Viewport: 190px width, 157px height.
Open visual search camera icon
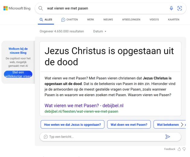(179, 8)
